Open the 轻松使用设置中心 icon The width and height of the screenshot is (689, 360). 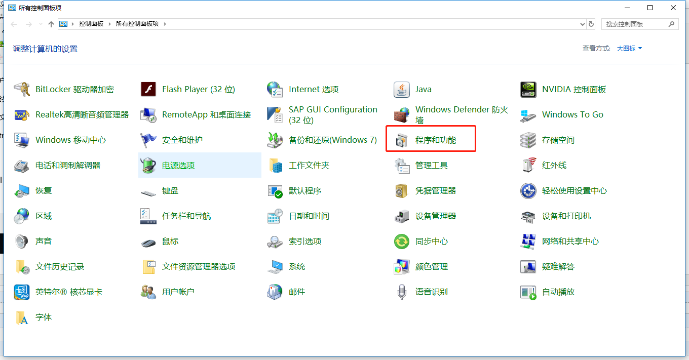coord(528,191)
